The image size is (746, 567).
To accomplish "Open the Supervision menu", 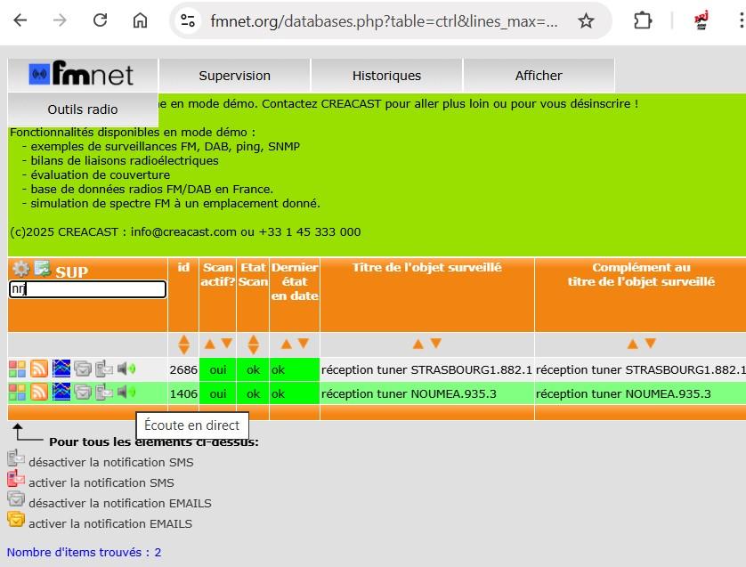I will 234,76.
